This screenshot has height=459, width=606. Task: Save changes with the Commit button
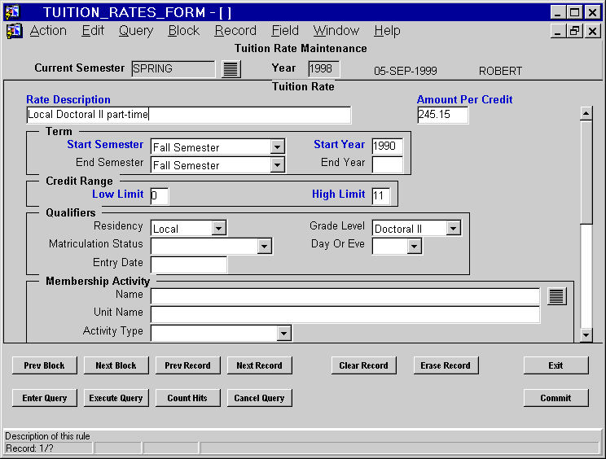click(555, 398)
